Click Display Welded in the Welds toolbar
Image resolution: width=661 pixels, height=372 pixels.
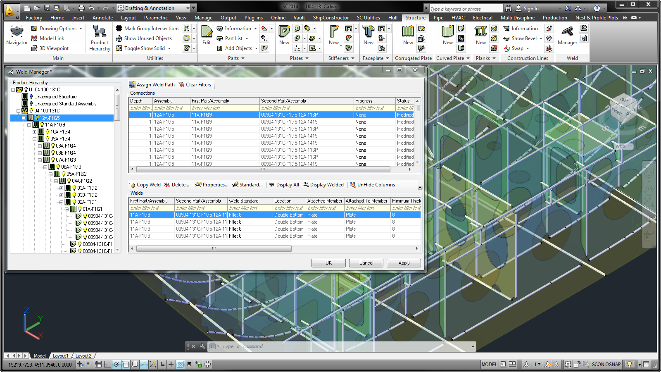point(323,185)
